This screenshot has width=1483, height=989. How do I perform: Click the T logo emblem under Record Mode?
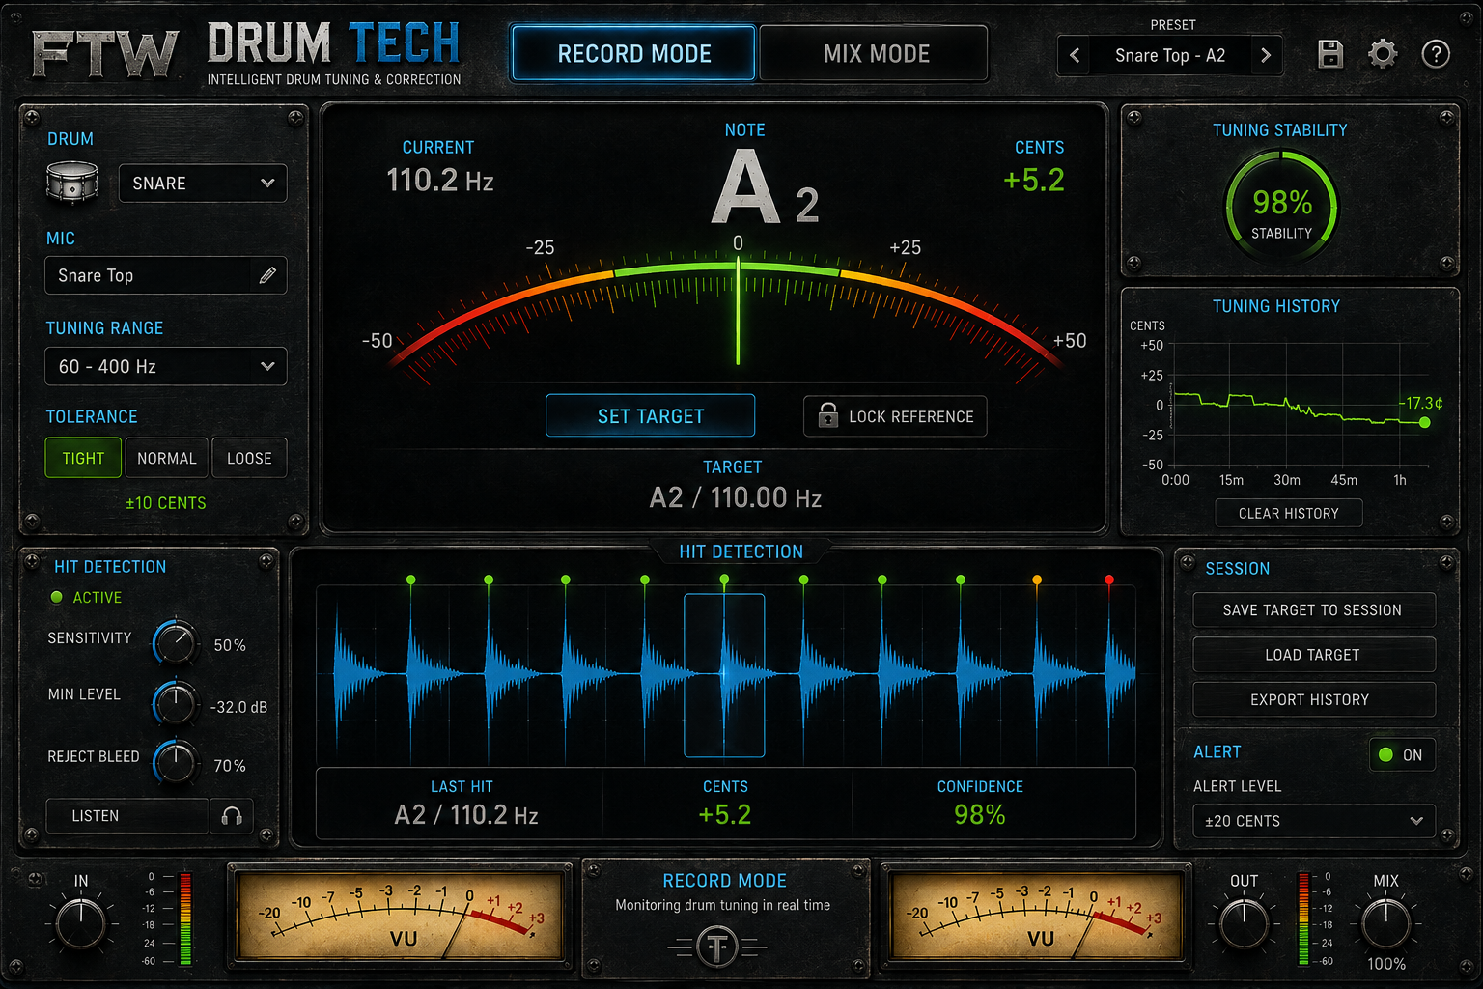point(717,947)
